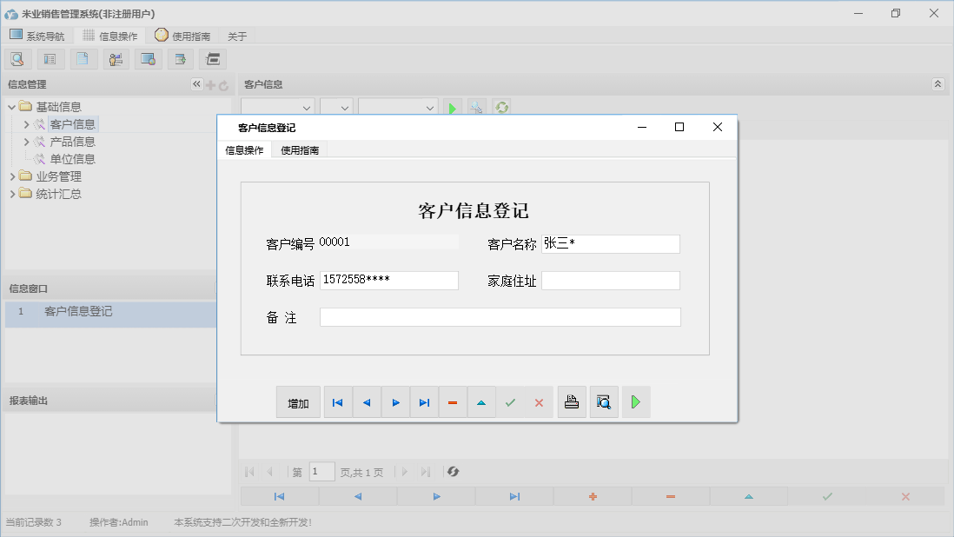This screenshot has height=537, width=954.
Task: Open the new document icon in the toolbar
Action: click(x=83, y=58)
